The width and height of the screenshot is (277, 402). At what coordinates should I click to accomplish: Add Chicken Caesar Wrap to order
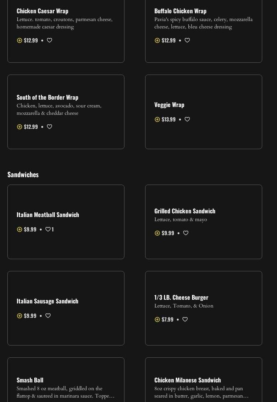coord(20,41)
